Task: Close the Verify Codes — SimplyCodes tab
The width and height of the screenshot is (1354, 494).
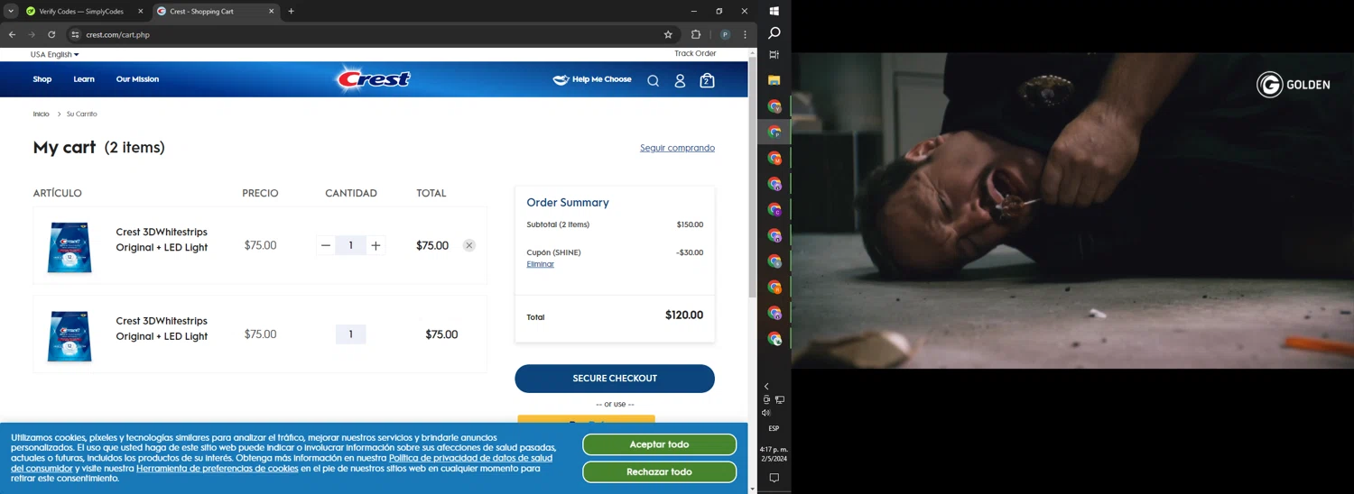Action: [x=140, y=12]
